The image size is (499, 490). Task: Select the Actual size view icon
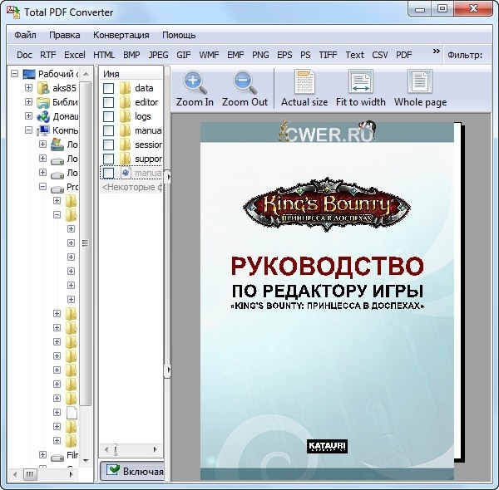pos(304,82)
